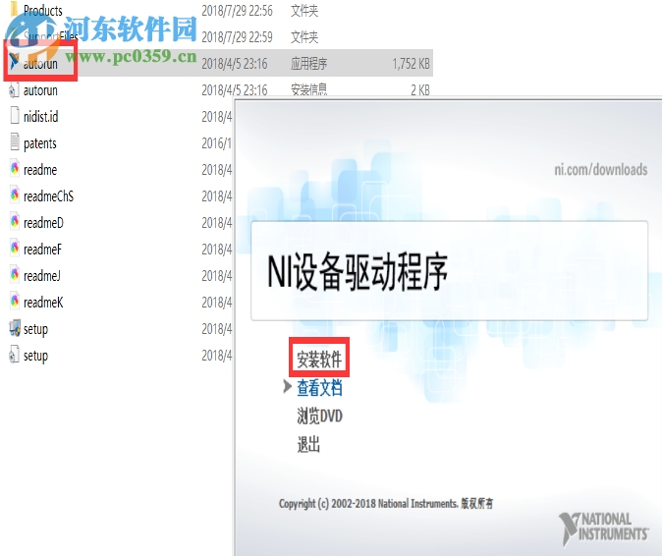Click the 文件夹 type of Products row

click(303, 11)
